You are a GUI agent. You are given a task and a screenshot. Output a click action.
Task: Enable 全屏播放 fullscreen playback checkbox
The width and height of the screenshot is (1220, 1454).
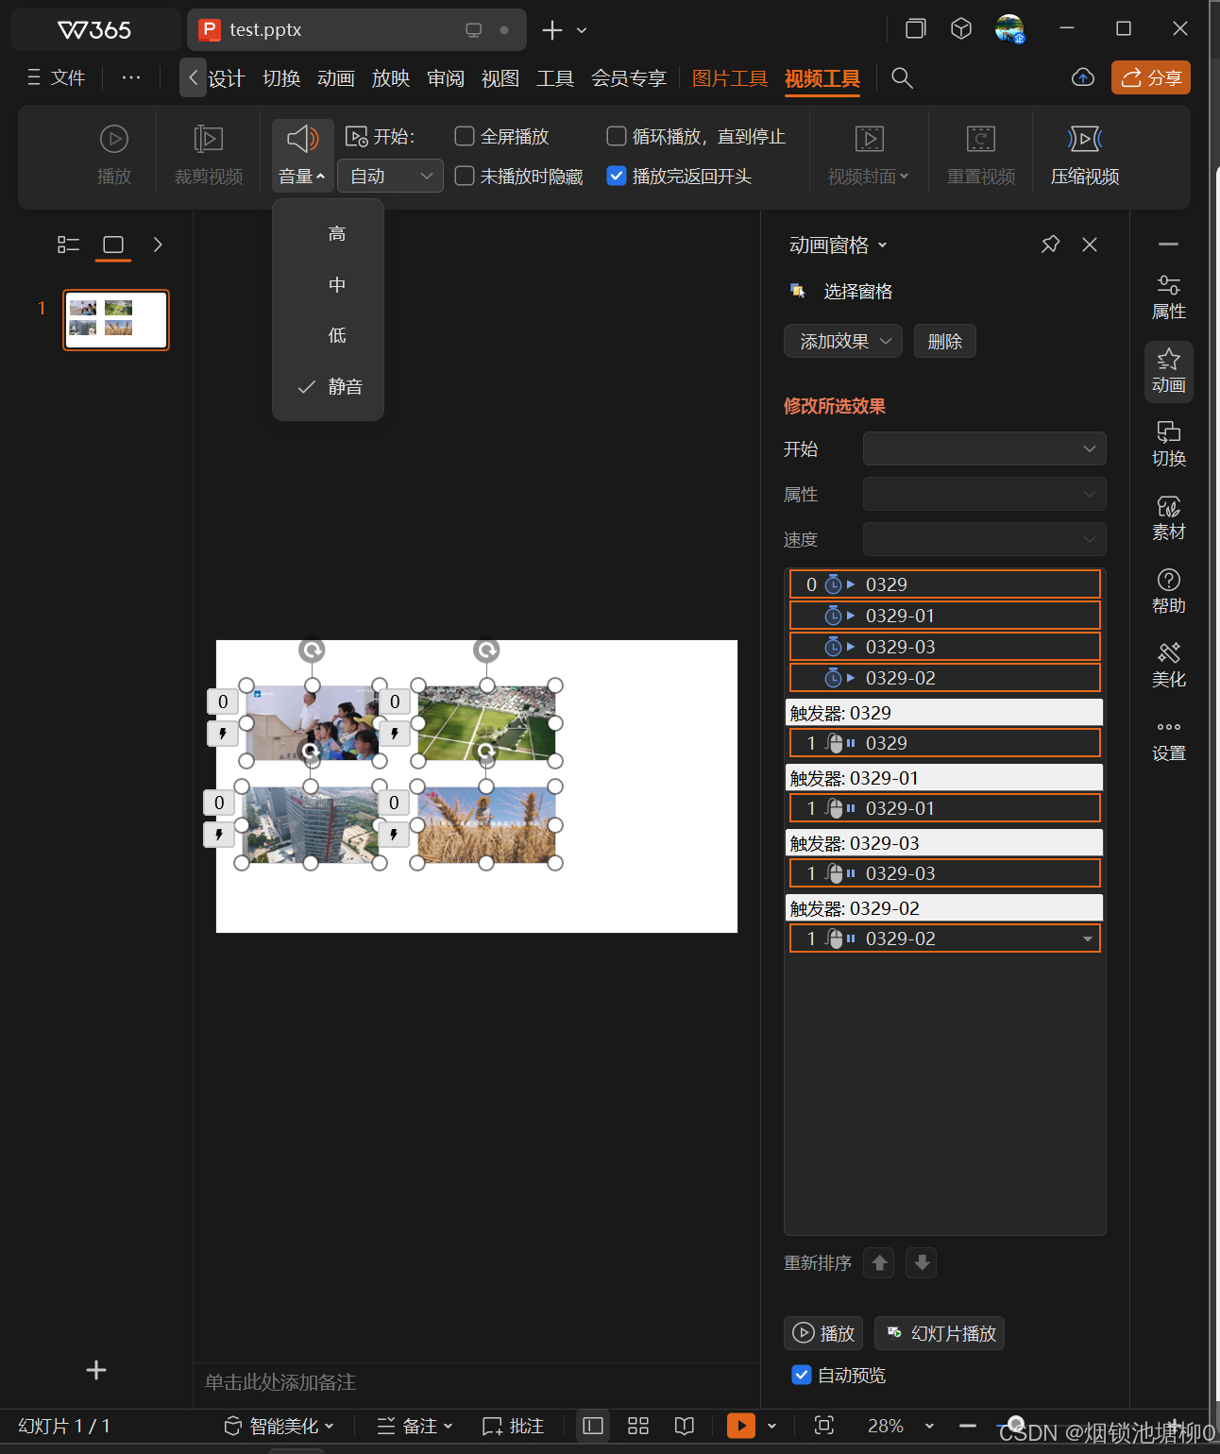pyautogui.click(x=465, y=136)
